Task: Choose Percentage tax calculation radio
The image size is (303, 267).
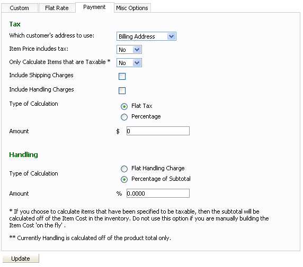Action: 124,117
